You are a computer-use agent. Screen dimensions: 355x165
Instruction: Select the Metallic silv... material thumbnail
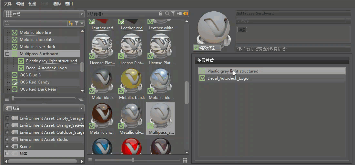[x=131, y=116]
